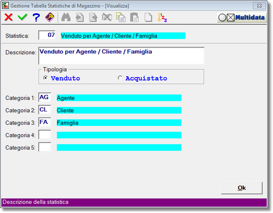Click the cyan Agente description field
This screenshot has width=273, height=213.
(x=119, y=98)
